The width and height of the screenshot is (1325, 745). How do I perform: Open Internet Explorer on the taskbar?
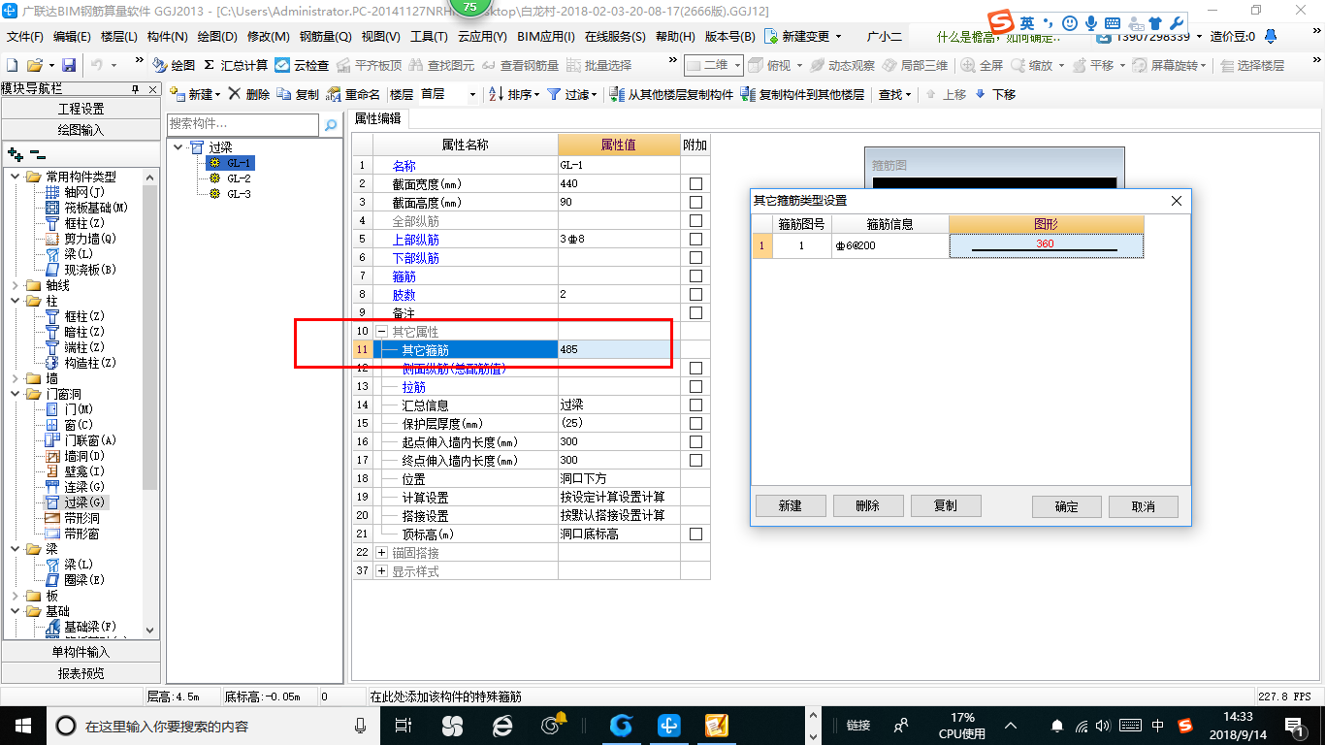point(501,725)
